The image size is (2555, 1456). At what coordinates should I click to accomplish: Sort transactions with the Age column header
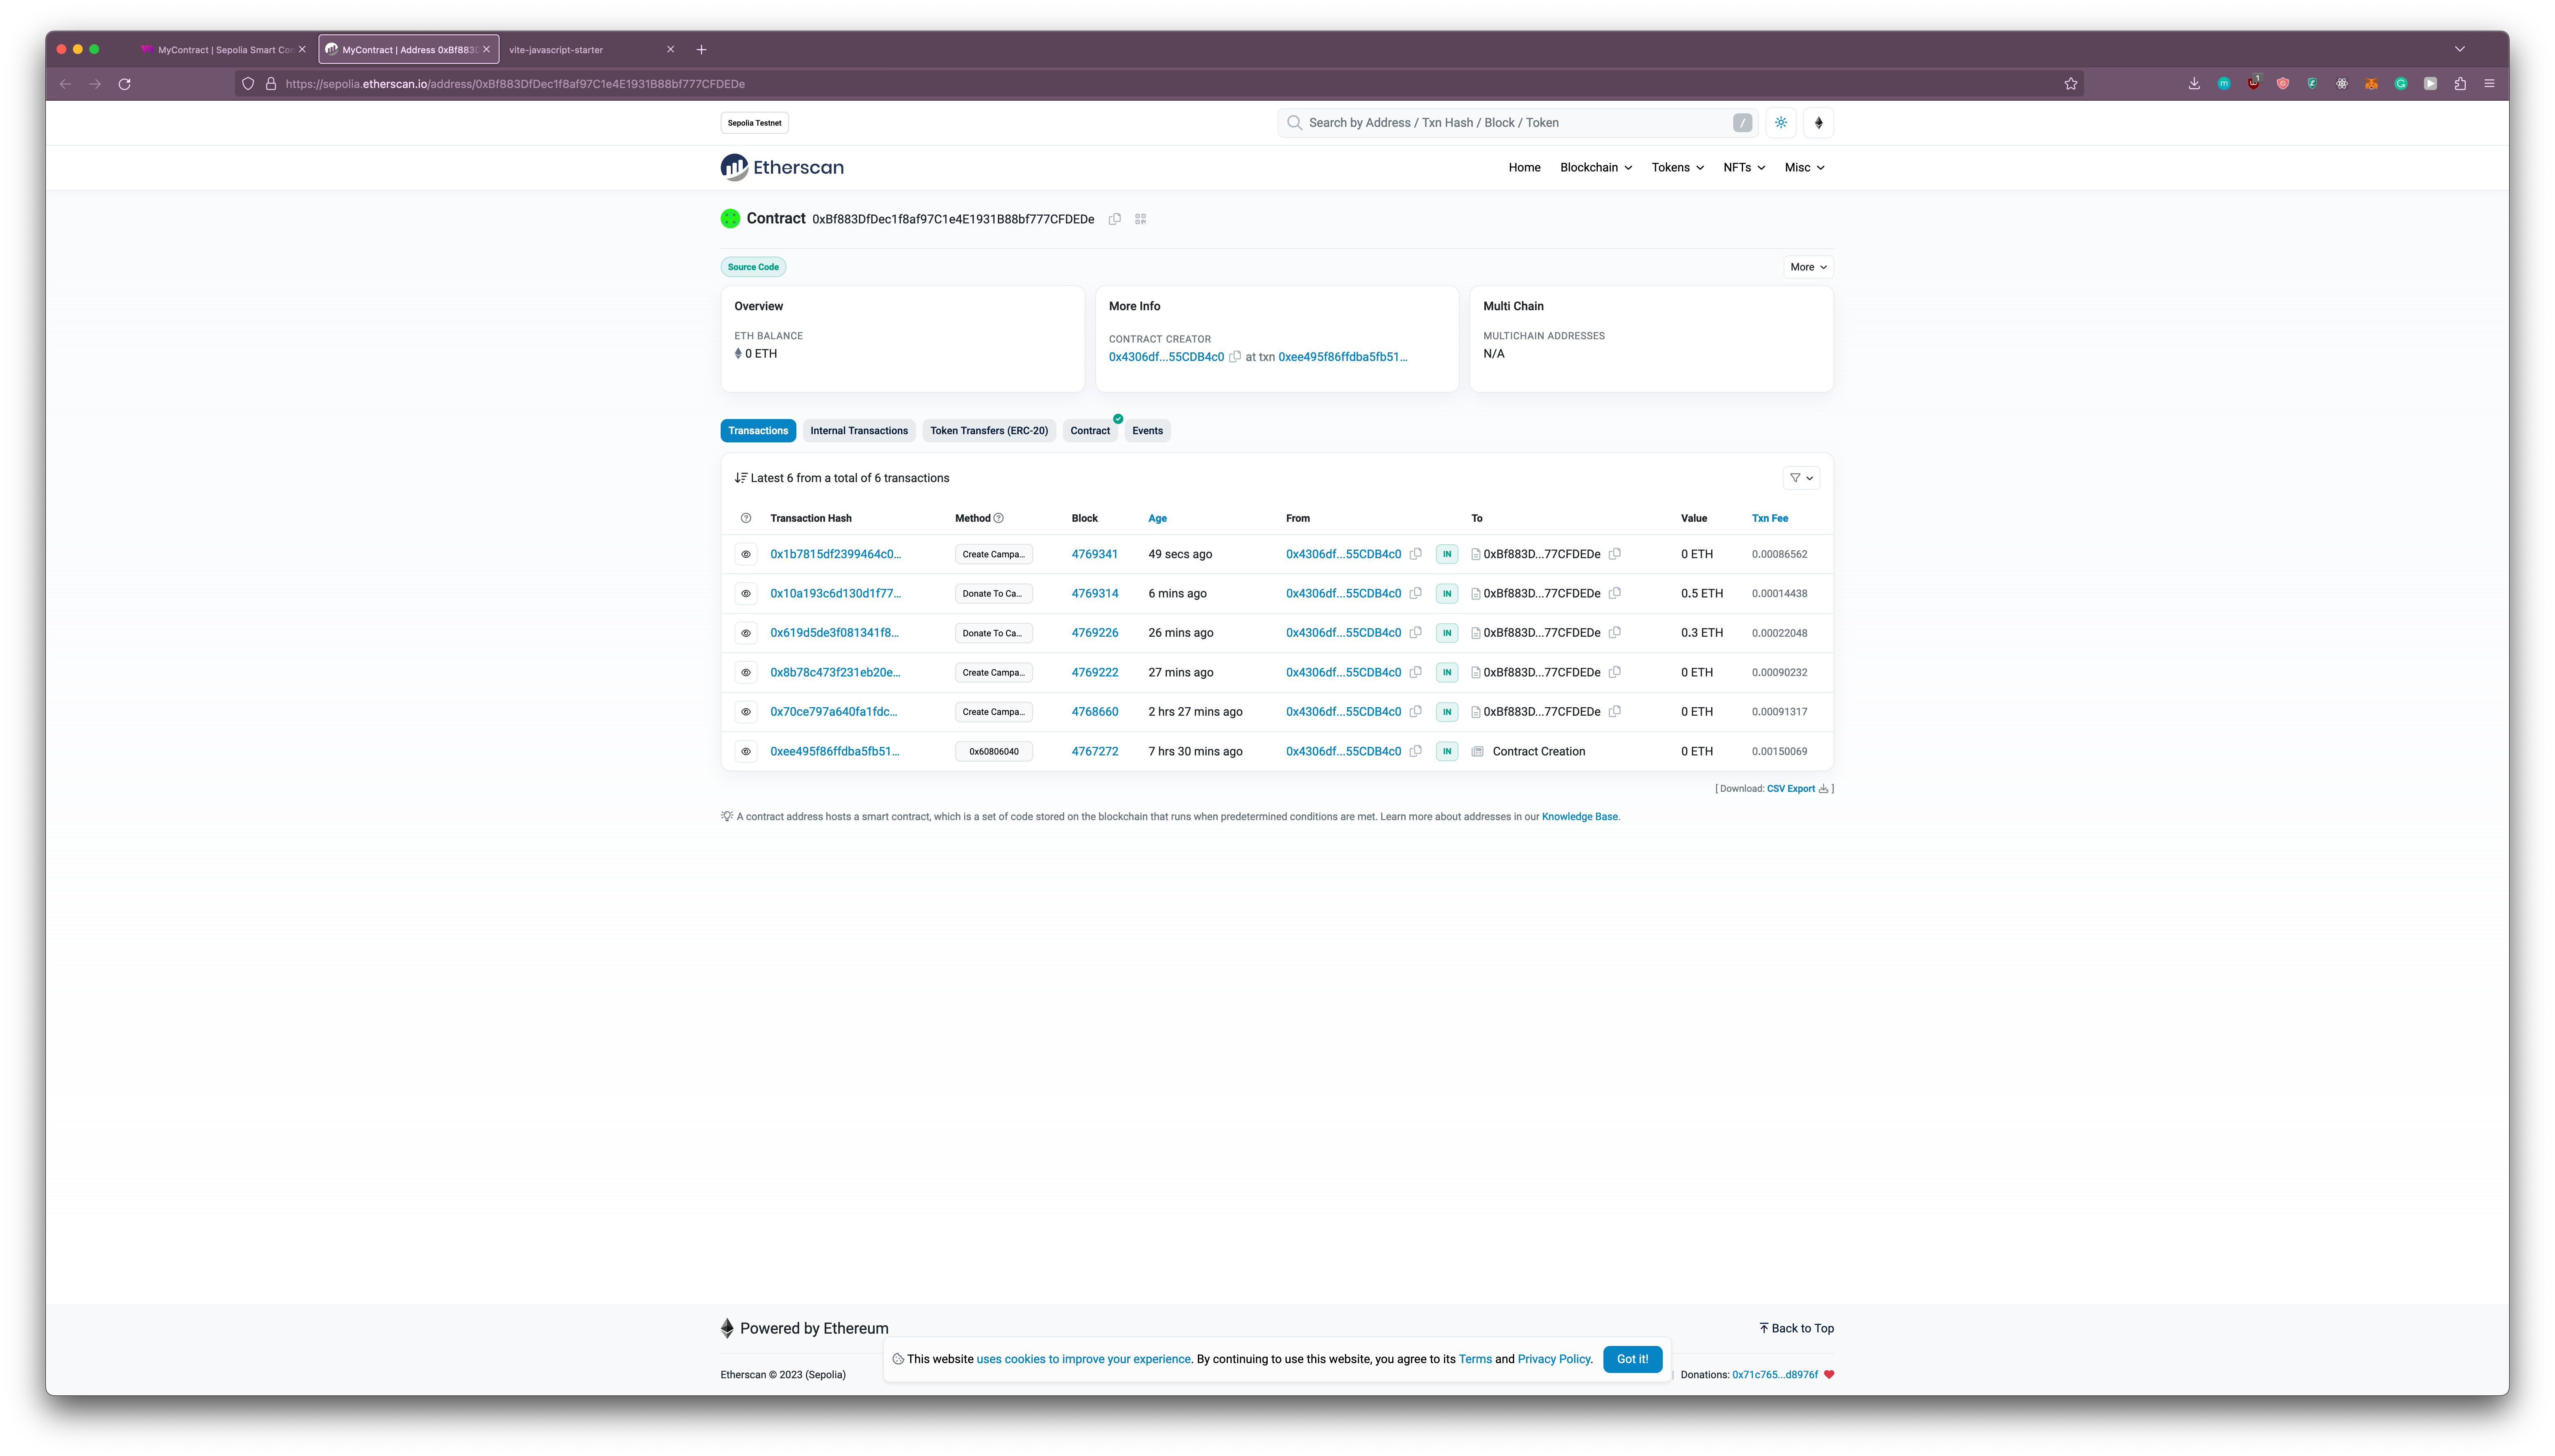coord(1158,518)
